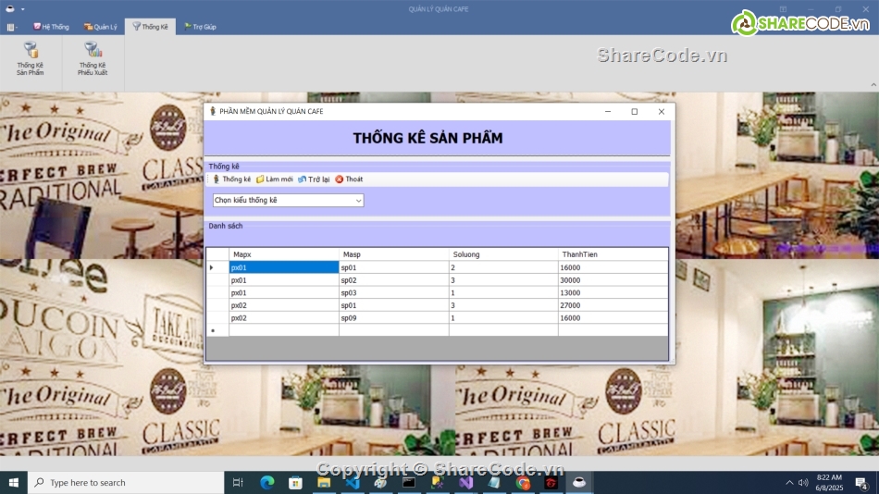Open the Chọn kiểu thống kê dropdown
Image resolution: width=879 pixels, height=494 pixels.
pos(288,200)
